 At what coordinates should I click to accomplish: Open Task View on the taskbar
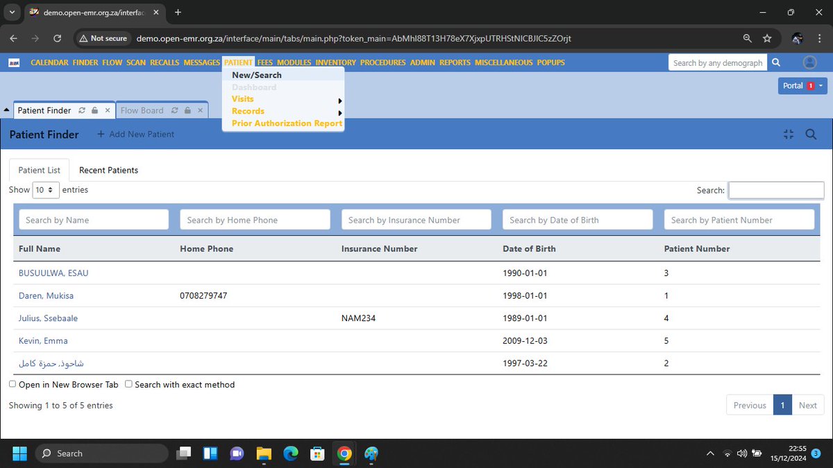pos(183,453)
